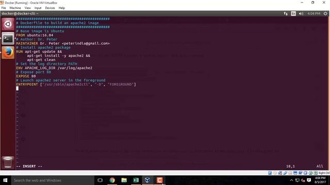Open the VirtualBox hard disk activity indicator
The width and height of the screenshot is (330, 185).
click(270, 173)
